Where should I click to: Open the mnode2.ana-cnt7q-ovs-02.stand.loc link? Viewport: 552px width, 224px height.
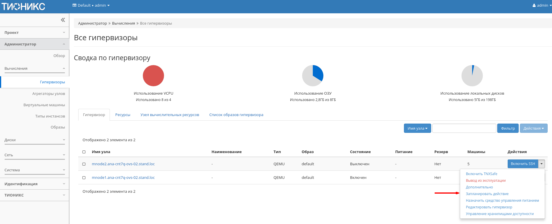pos(123,164)
